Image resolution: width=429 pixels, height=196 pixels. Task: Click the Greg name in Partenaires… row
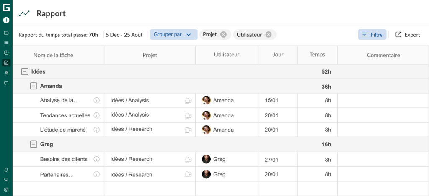(x=220, y=174)
